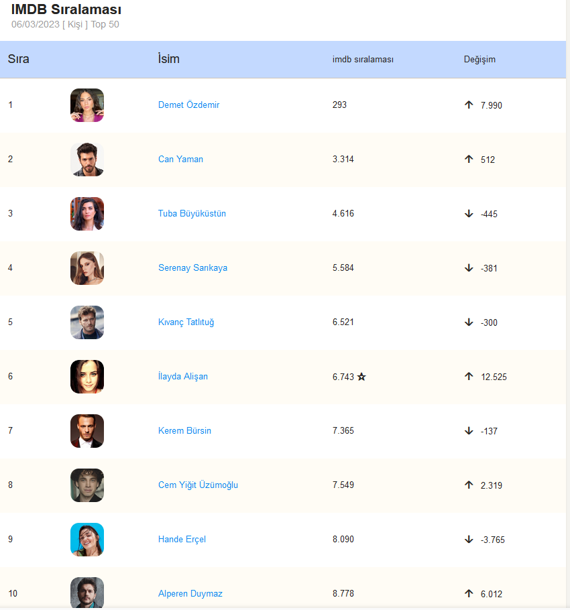The width and height of the screenshot is (570, 610).
Task: Sort by the İsim column header
Action: click(x=168, y=59)
